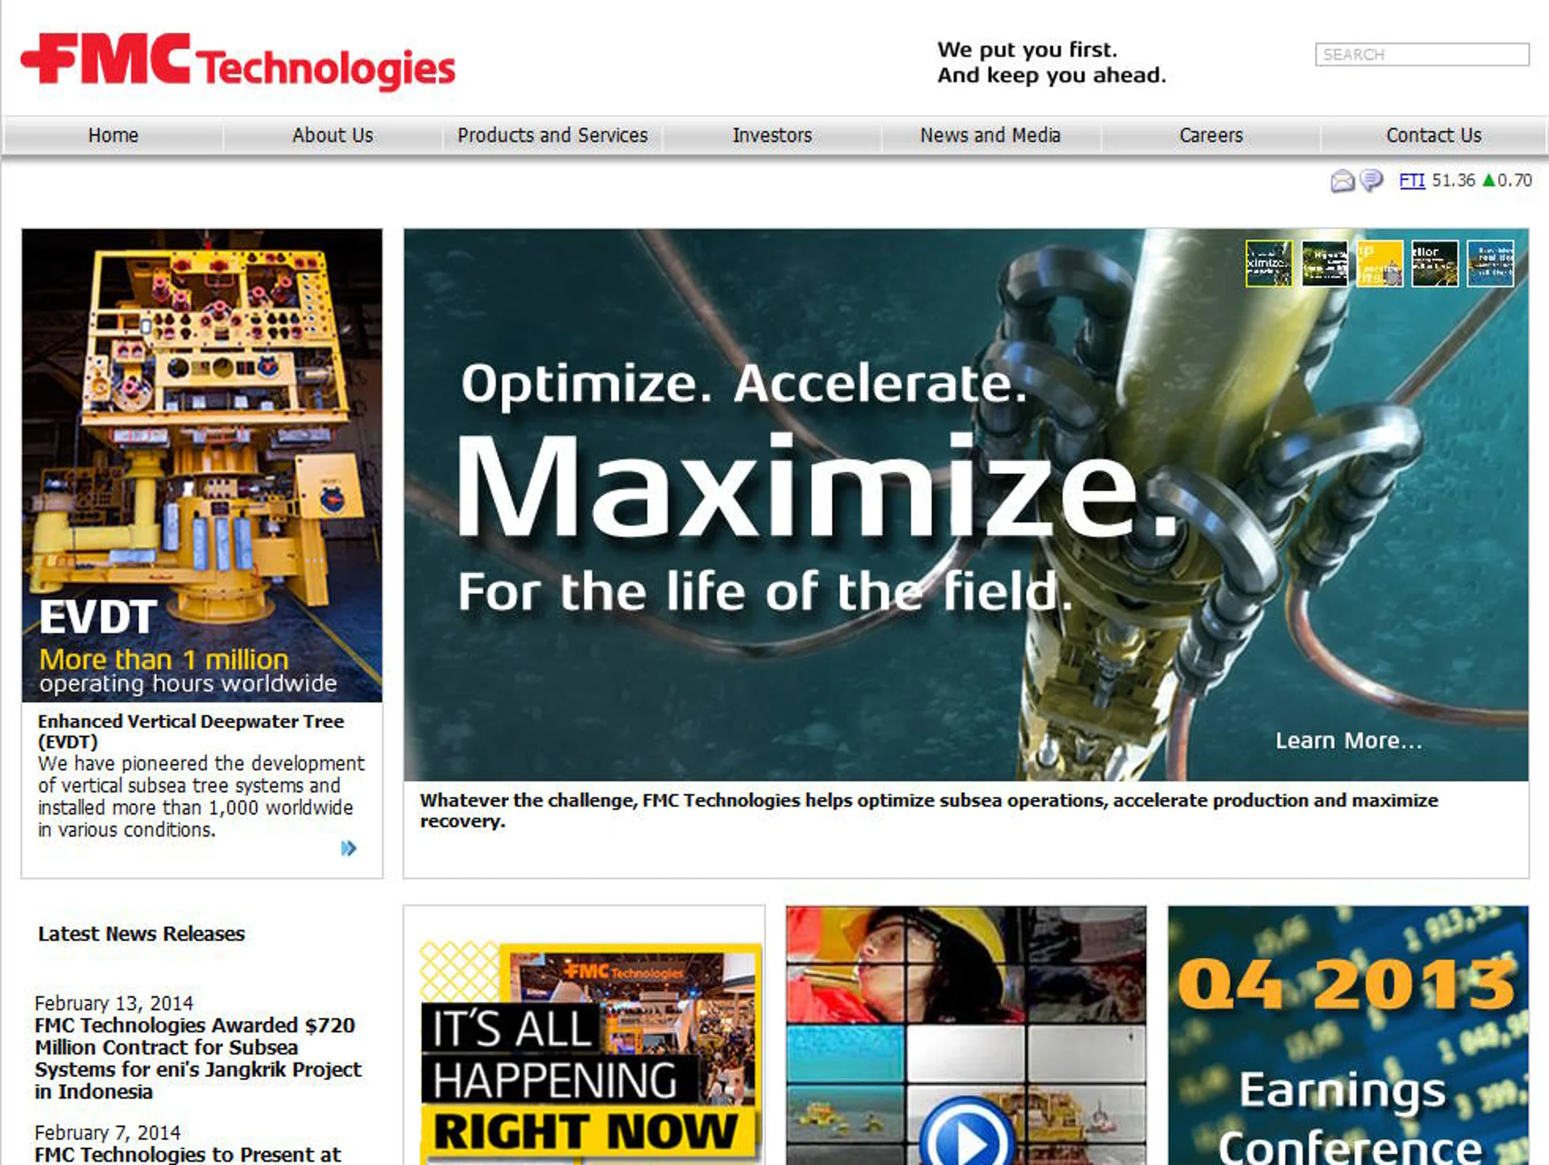Open the News and Media menu

pos(991,135)
